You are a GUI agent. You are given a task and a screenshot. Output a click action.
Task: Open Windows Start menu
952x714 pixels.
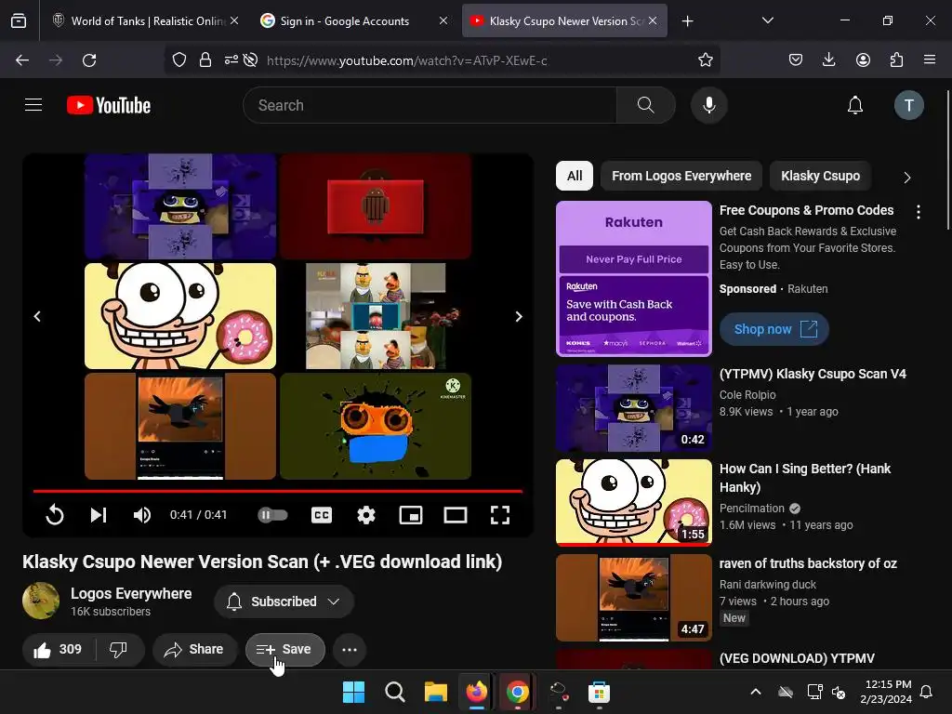tap(353, 692)
